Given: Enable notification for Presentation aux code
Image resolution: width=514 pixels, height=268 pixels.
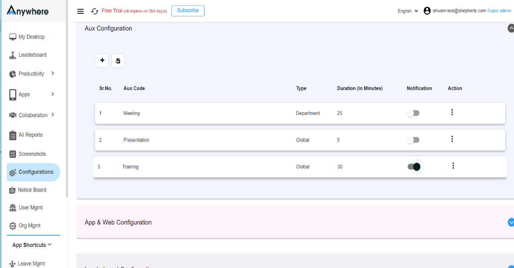Looking at the screenshot, I should [413, 140].
